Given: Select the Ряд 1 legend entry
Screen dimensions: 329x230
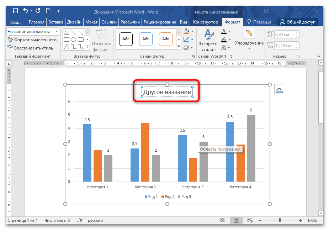Looking at the screenshot, I should point(151,197).
